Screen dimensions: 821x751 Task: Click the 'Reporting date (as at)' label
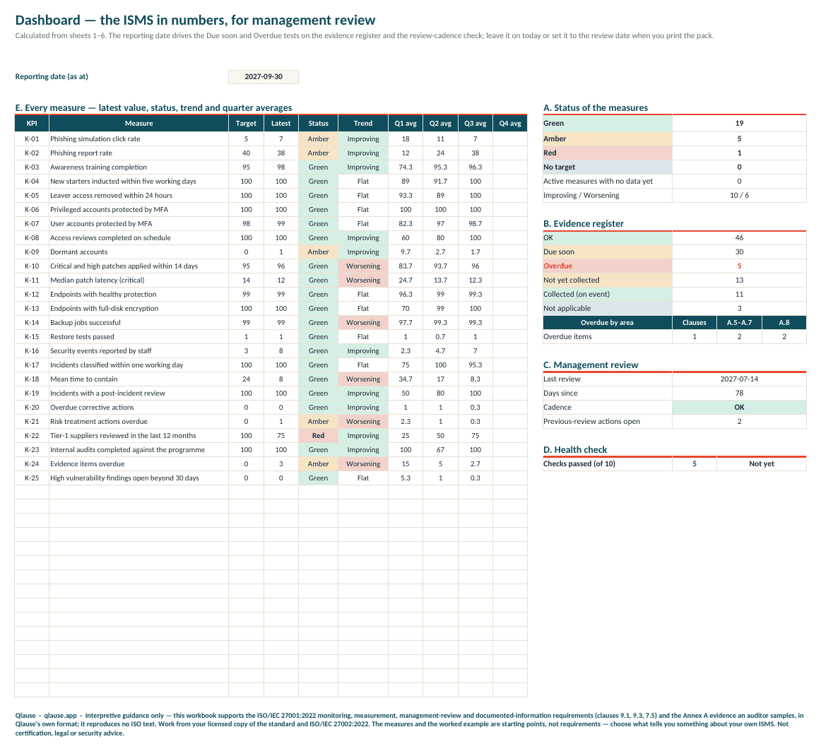tap(52, 76)
